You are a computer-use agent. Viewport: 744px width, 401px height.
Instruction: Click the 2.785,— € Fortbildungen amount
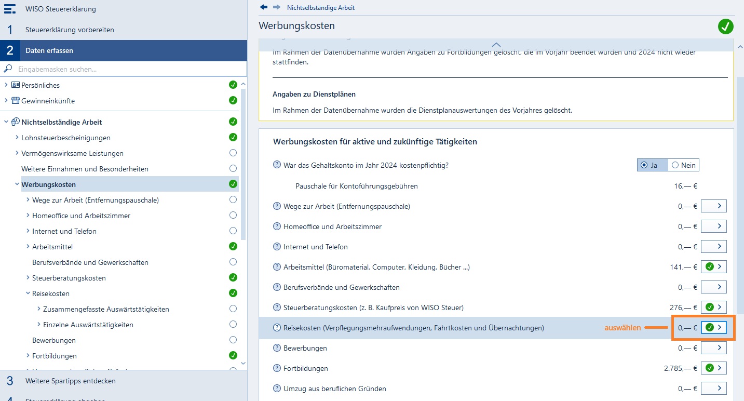point(680,368)
